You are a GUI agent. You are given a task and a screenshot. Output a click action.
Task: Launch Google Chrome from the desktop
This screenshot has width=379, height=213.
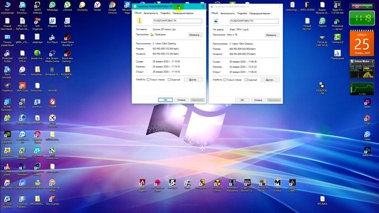click(x=112, y=7)
